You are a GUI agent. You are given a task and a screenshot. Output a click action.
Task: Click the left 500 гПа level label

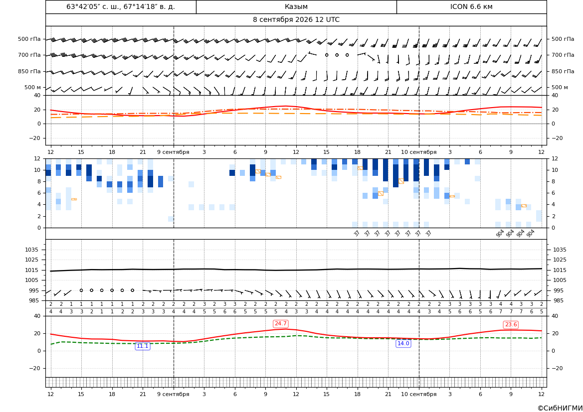coord(29,39)
